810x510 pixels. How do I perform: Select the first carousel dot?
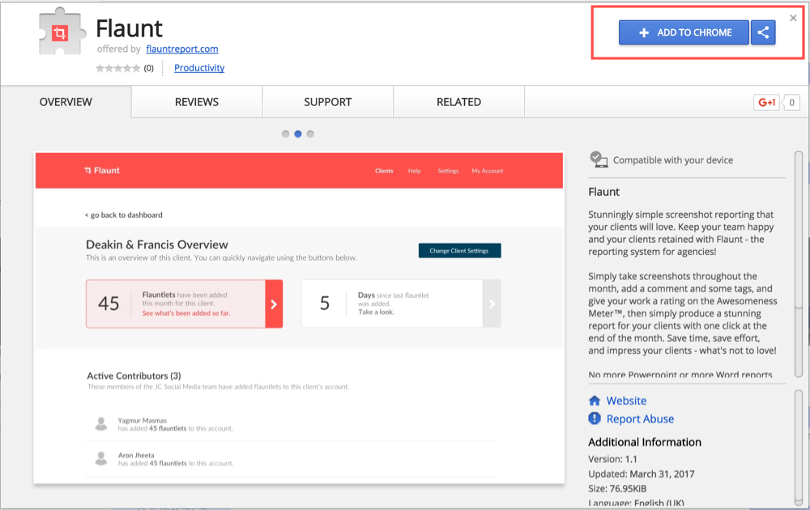286,134
